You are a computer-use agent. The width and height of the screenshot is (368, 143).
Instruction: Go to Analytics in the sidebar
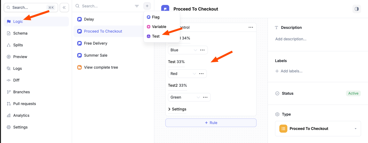coord(21,115)
